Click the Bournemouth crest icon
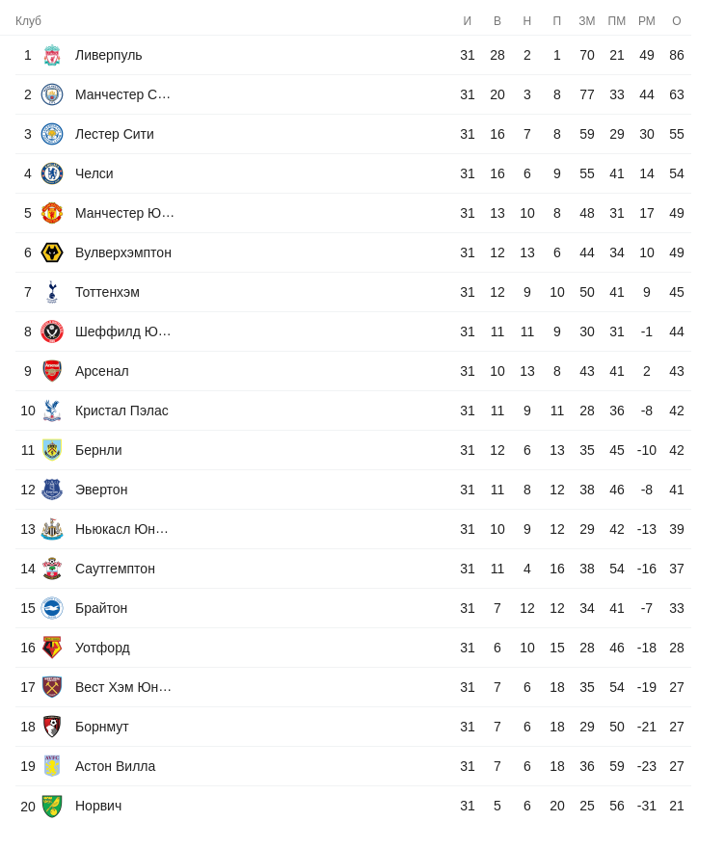Screen dimensions: 725x848 click(x=52, y=727)
